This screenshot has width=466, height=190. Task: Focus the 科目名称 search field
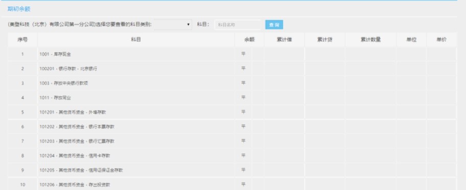238,25
